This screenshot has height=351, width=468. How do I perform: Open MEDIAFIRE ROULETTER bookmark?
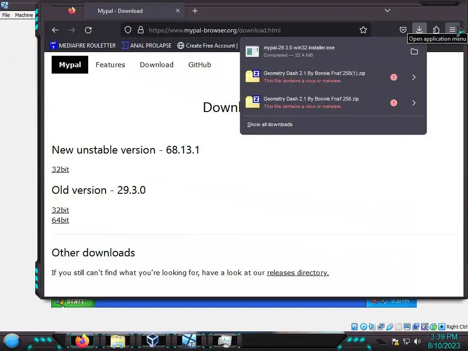[x=83, y=45]
